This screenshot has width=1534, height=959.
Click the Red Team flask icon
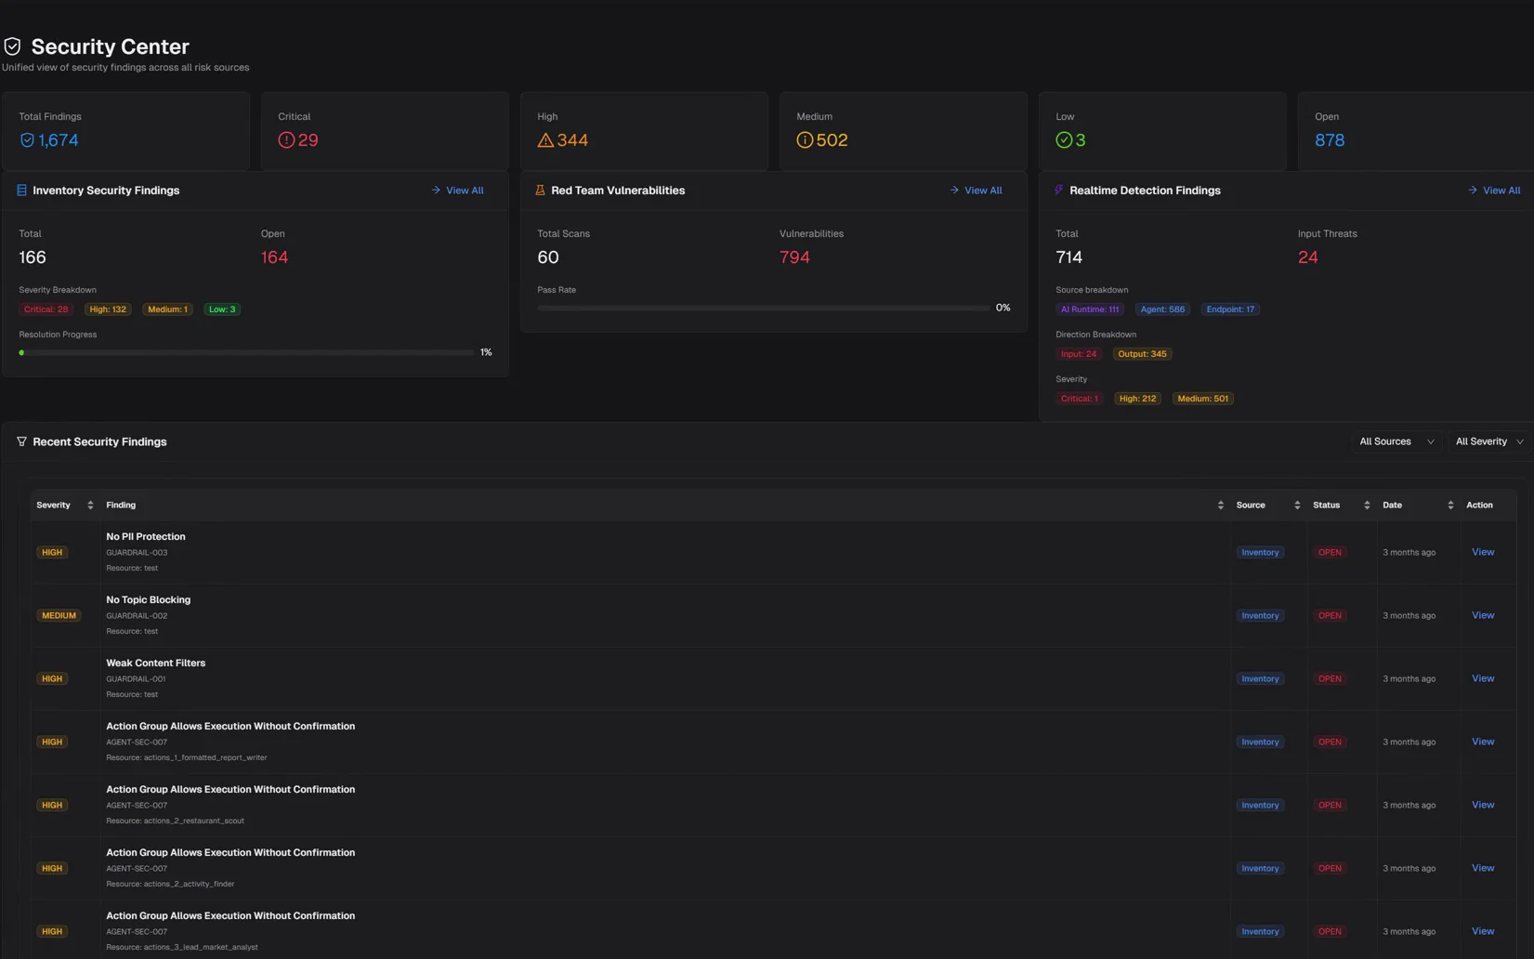[x=540, y=190]
